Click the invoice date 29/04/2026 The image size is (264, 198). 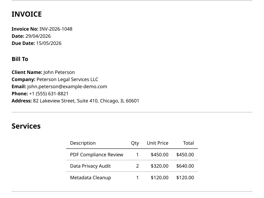click(38, 36)
